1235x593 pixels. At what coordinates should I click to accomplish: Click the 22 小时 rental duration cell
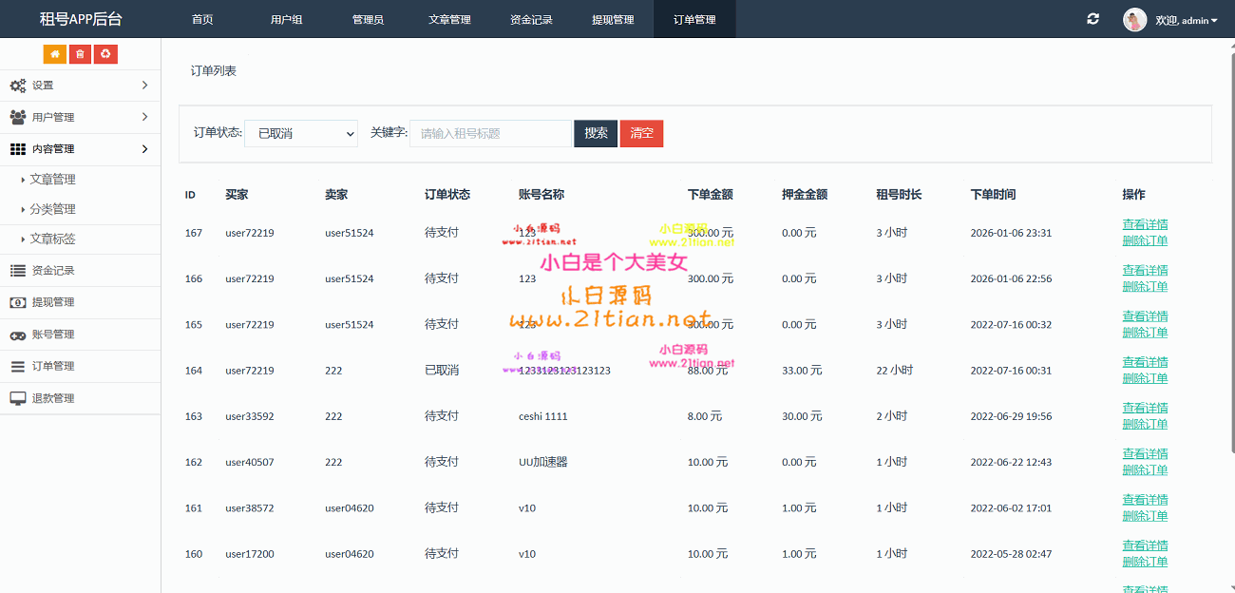pyautogui.click(x=894, y=371)
